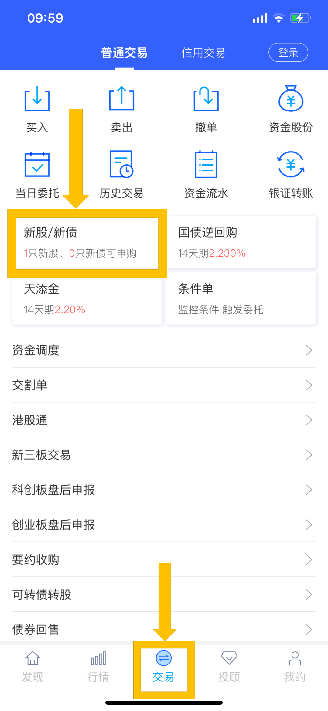Screen dimensions: 328x711
Task: Tap 银证转账 transfer icon
Action: [291, 165]
